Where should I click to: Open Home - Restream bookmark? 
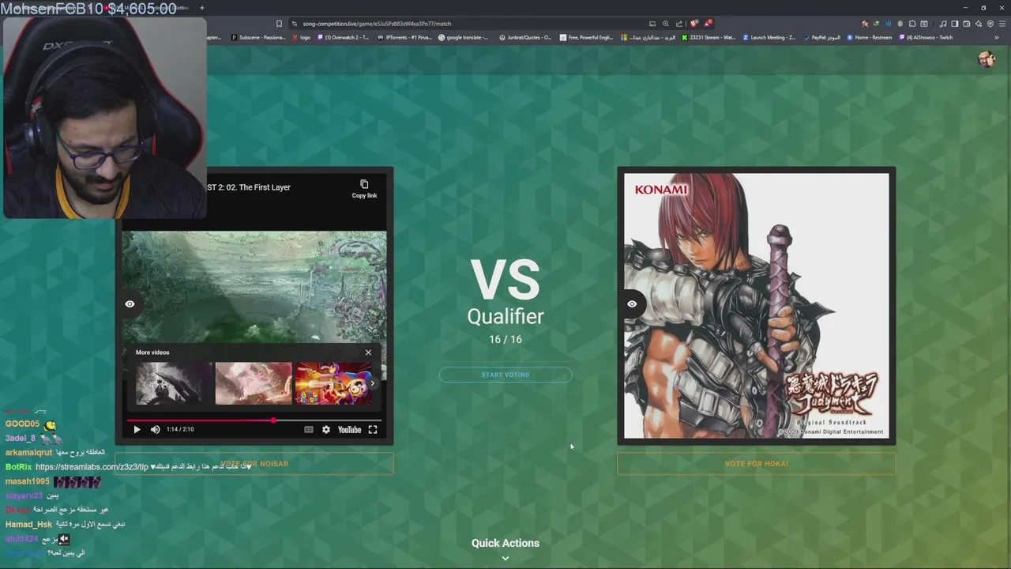pos(869,37)
